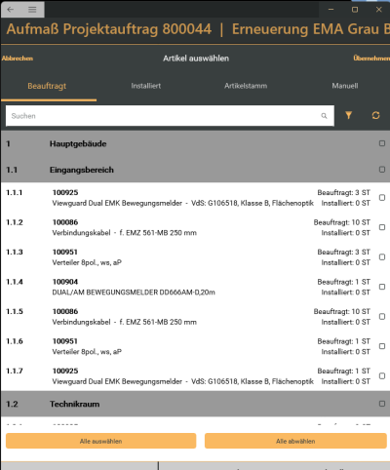Image resolution: width=390 pixels, height=470 pixels.
Task: Open the hamburger menu icon
Action: [x=32, y=9]
